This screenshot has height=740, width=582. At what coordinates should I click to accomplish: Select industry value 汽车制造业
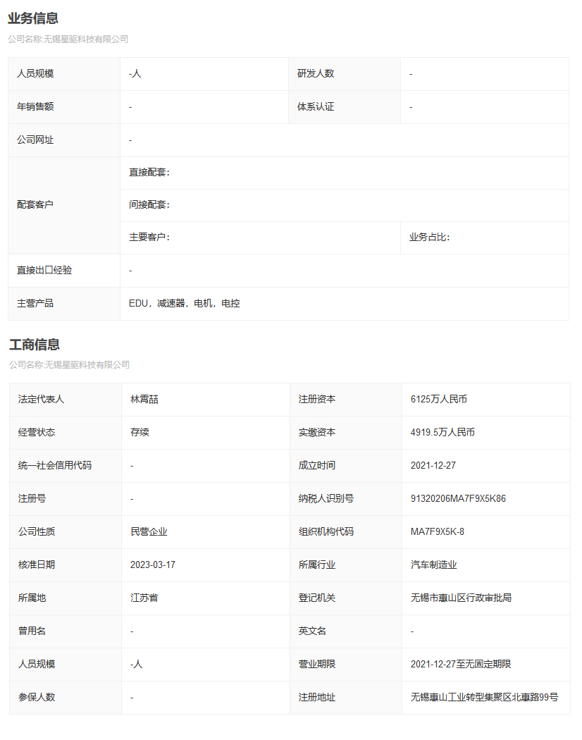tap(434, 565)
